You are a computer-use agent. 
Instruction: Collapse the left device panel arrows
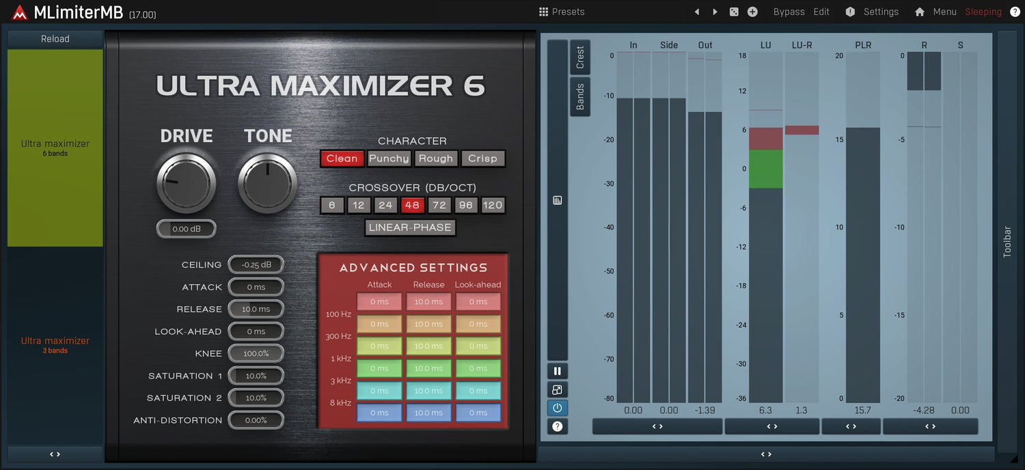[55, 454]
